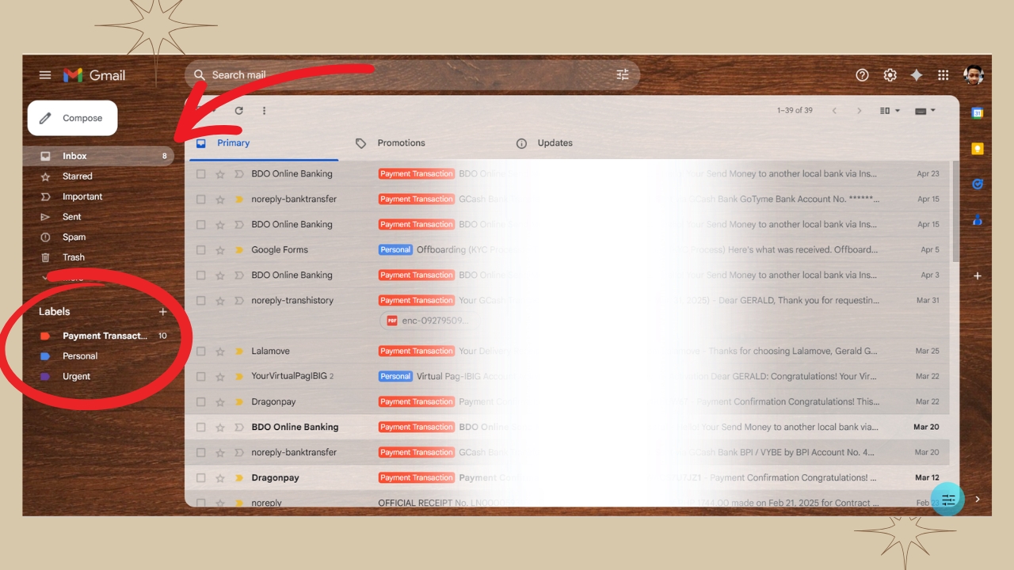Toggle importance marker on Google Forms email
Screen dimensions: 1014x570
[238, 249]
